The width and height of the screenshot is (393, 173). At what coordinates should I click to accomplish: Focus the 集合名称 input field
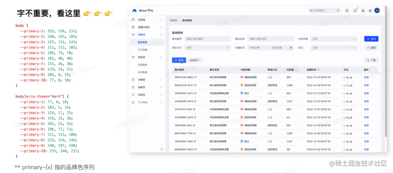pos(270,39)
